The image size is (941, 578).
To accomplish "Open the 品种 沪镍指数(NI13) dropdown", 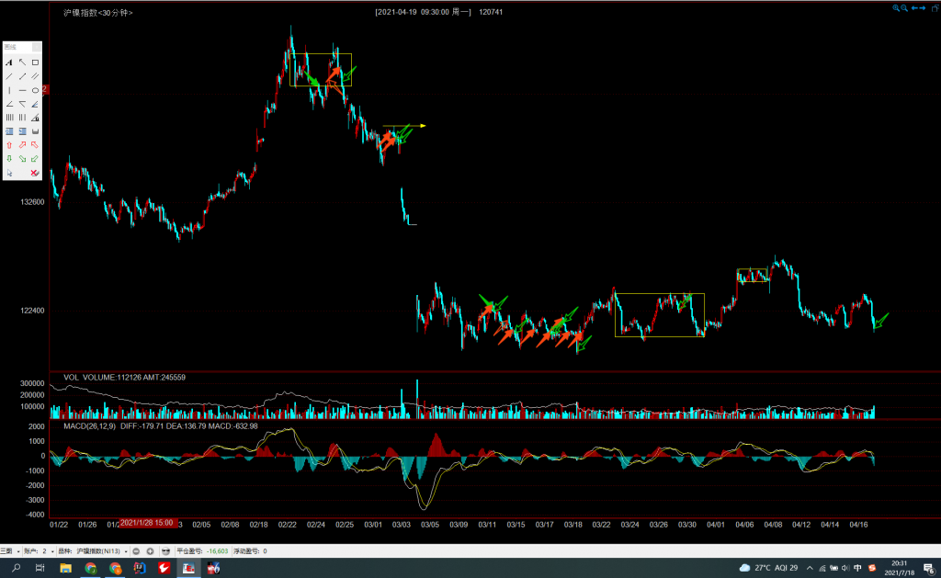I will (x=126, y=551).
